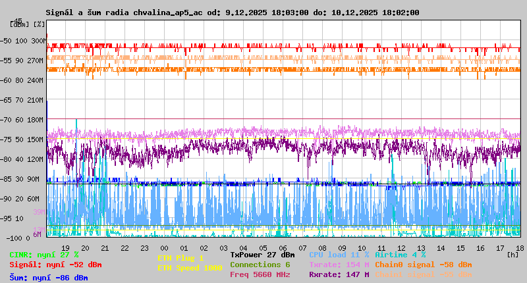The image size is (527, 283).
Task: Click the CPU load legend label
Action: point(339,254)
